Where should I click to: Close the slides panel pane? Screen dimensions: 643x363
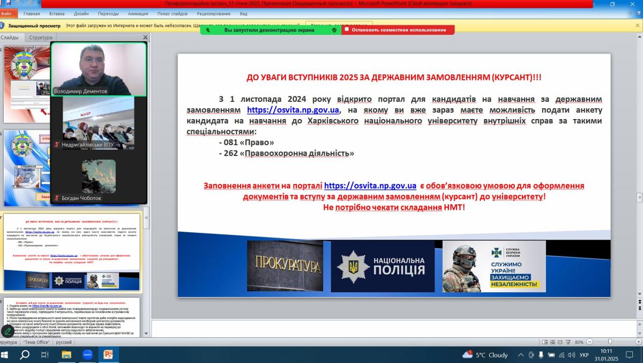tap(145, 38)
